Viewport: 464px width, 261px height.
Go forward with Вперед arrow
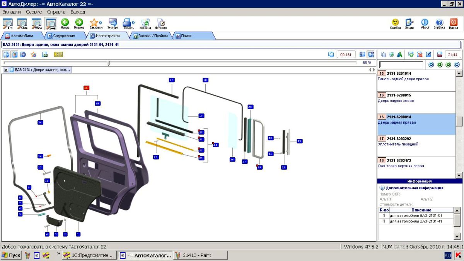click(x=79, y=24)
